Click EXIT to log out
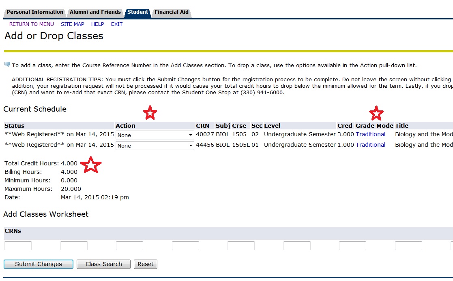The height and width of the screenshot is (281, 453). coord(116,24)
